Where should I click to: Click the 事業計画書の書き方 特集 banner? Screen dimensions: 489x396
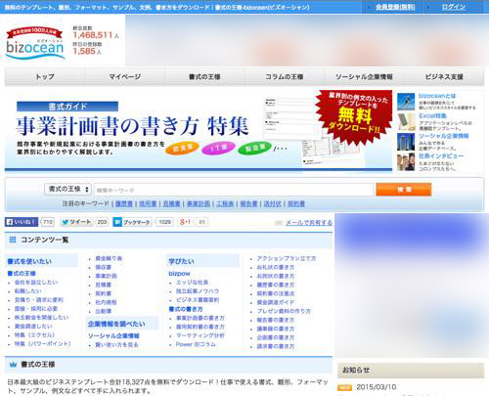pos(199,131)
